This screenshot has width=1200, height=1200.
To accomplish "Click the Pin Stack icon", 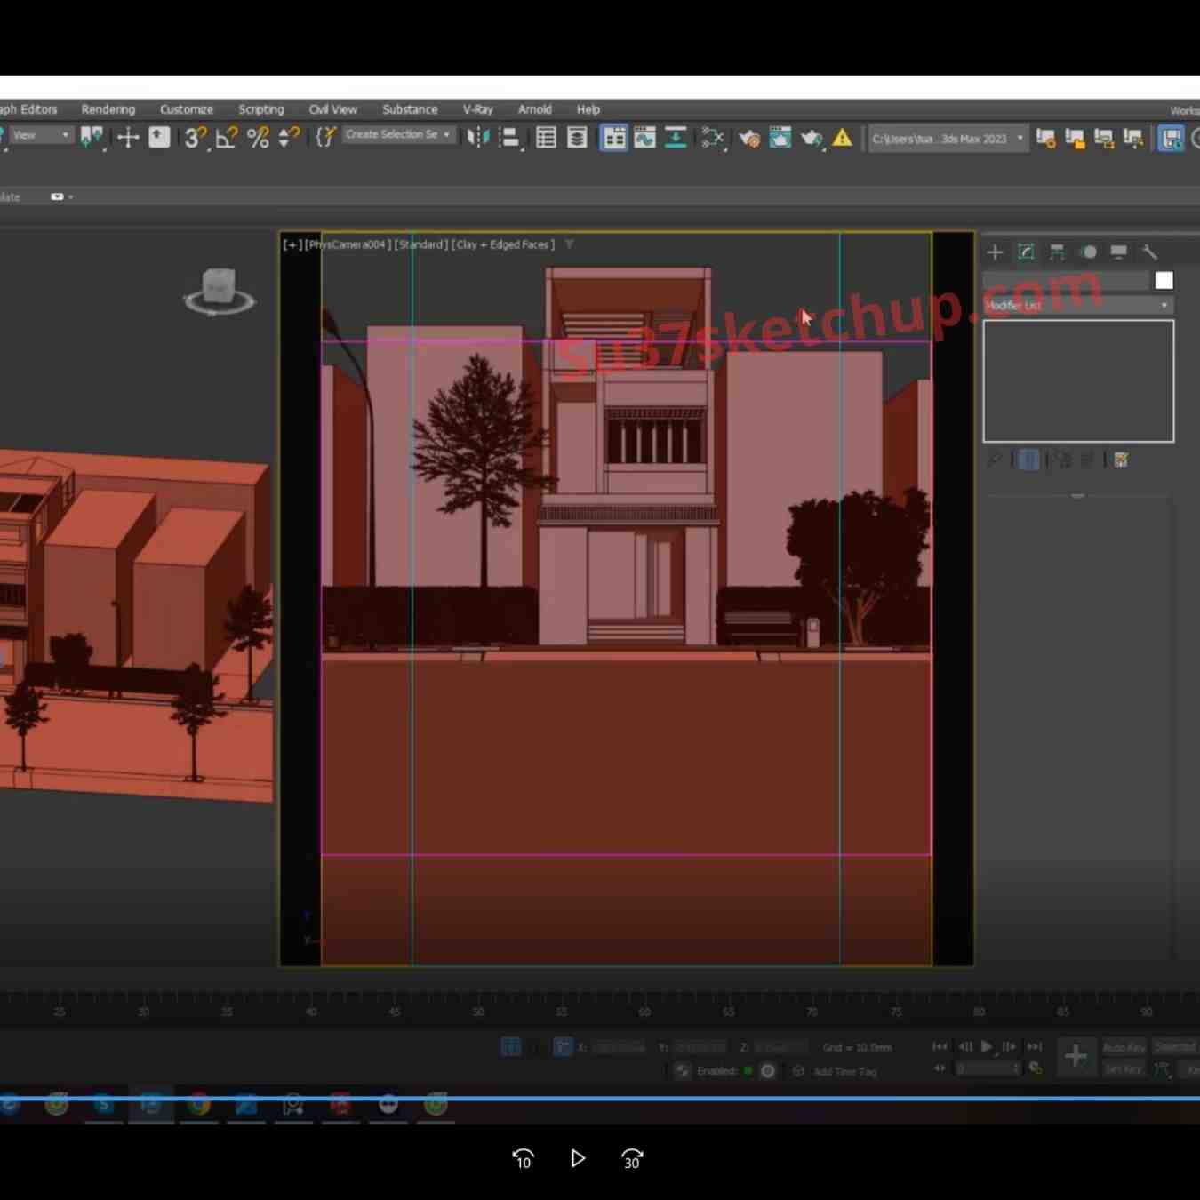I will pyautogui.click(x=994, y=460).
